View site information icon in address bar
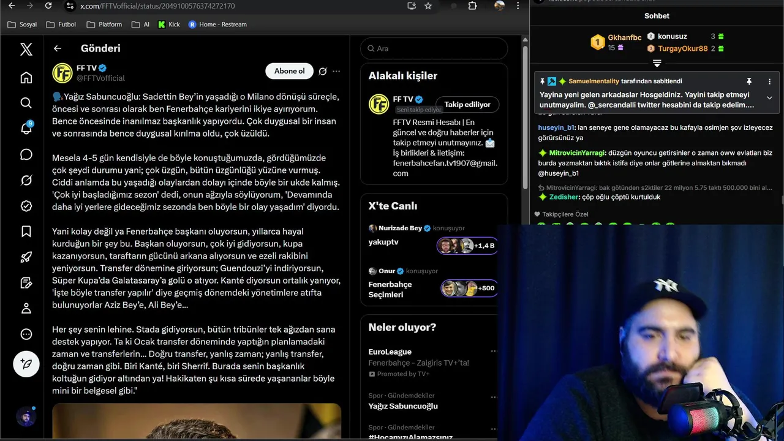 point(70,6)
